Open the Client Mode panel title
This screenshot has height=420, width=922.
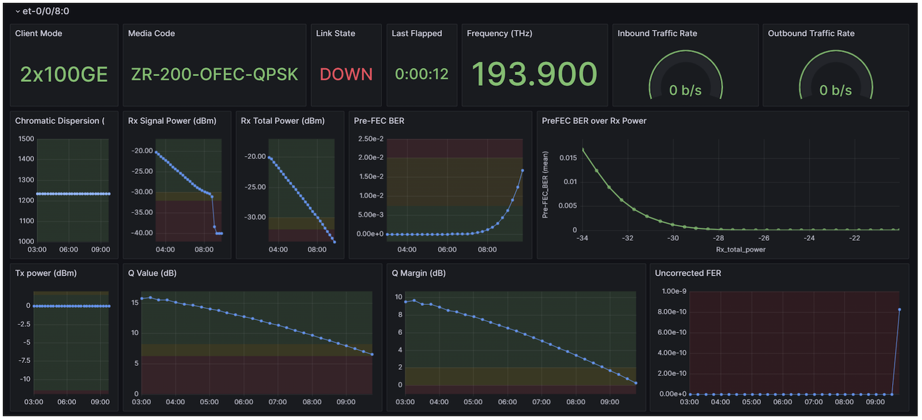39,33
